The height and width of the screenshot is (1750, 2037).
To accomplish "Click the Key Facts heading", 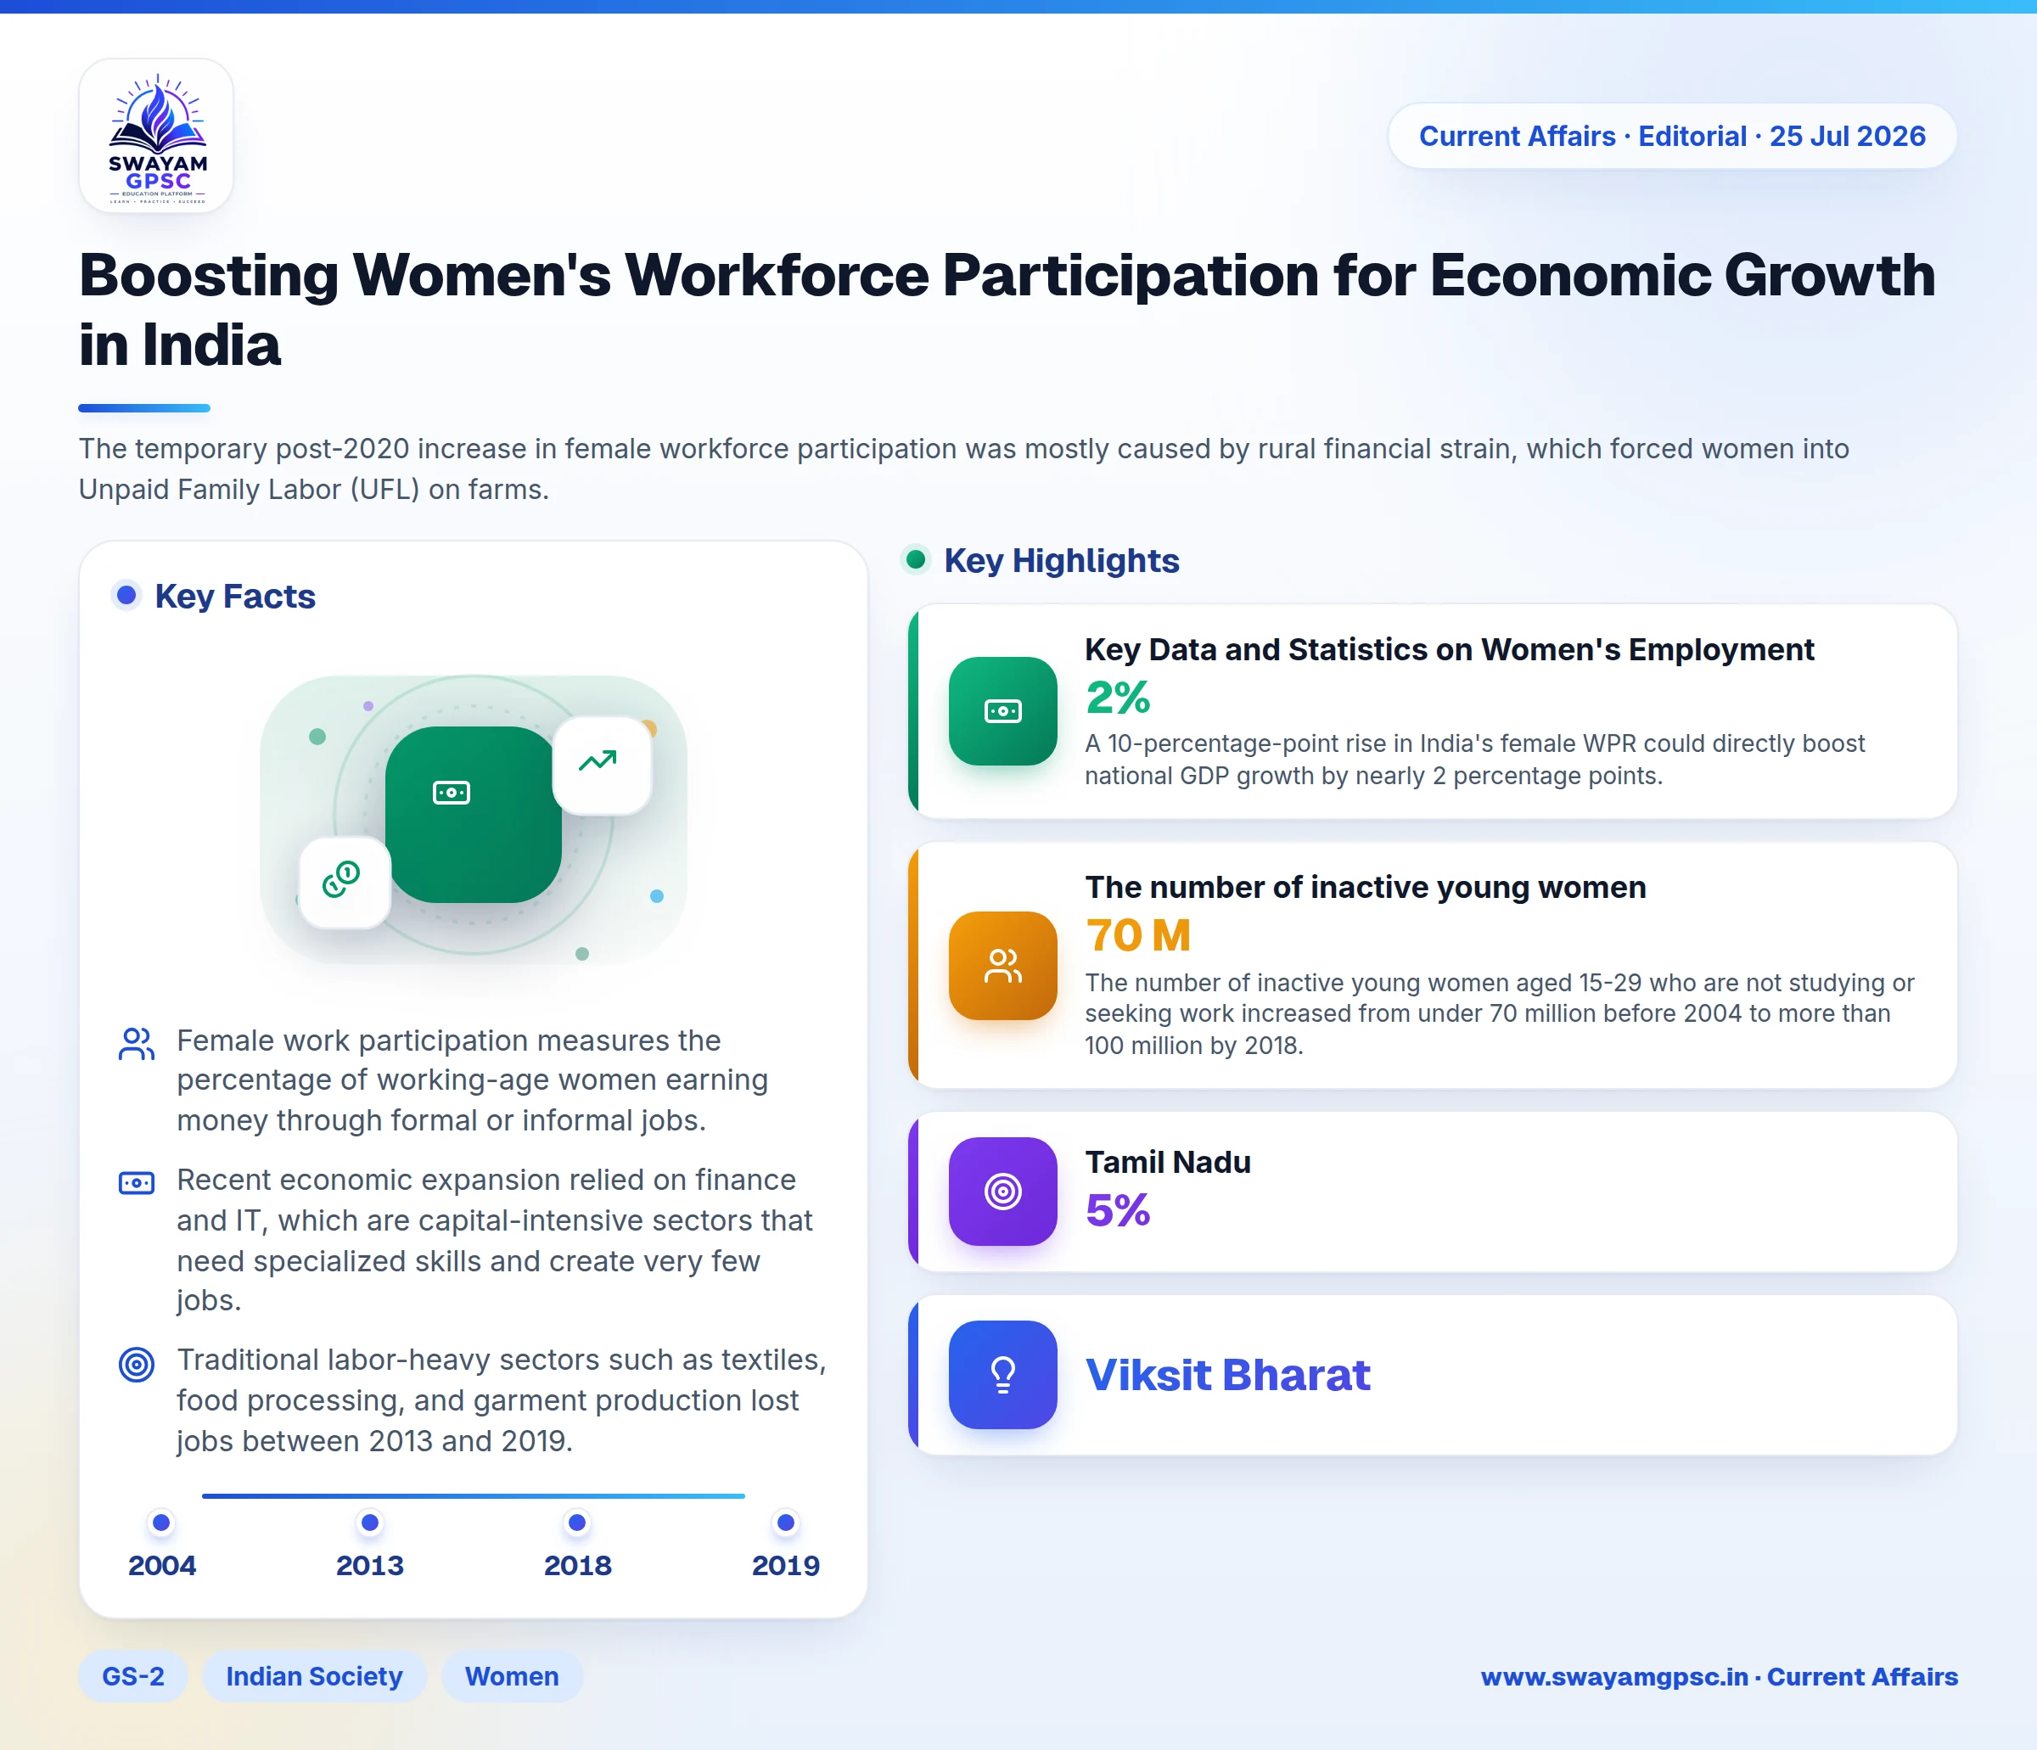I will (235, 596).
